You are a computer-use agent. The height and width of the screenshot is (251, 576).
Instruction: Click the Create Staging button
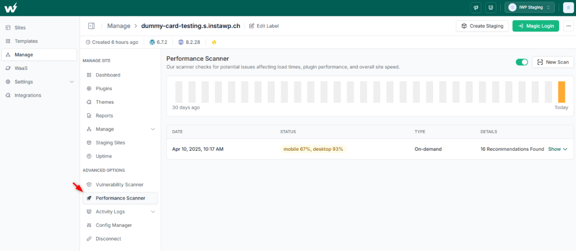(482, 26)
